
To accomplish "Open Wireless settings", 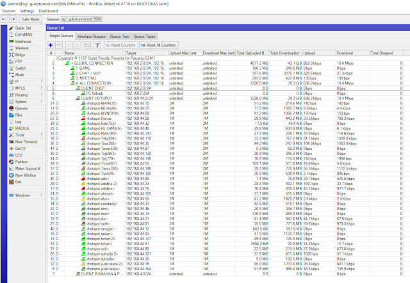I will click(x=22, y=48).
